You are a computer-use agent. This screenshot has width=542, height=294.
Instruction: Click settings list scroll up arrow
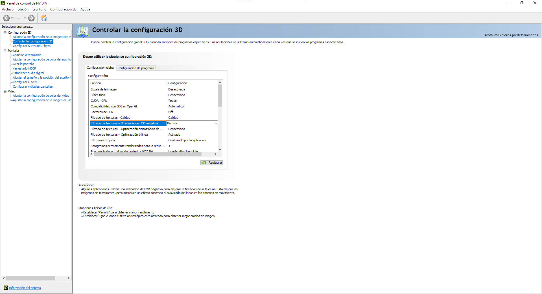(x=220, y=82)
